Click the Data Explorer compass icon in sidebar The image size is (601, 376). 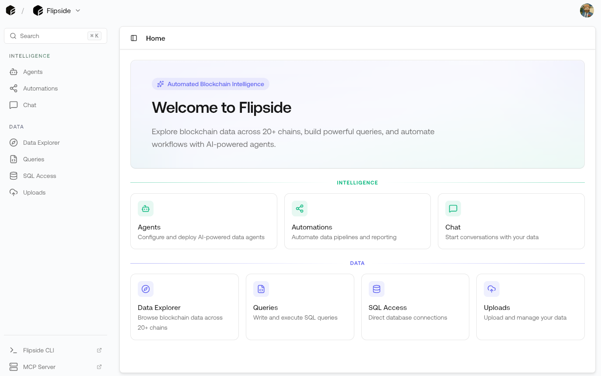click(14, 143)
